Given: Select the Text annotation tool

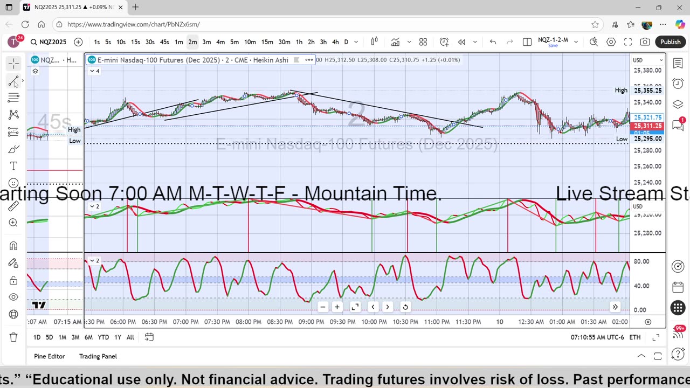Looking at the screenshot, I should click(x=13, y=166).
